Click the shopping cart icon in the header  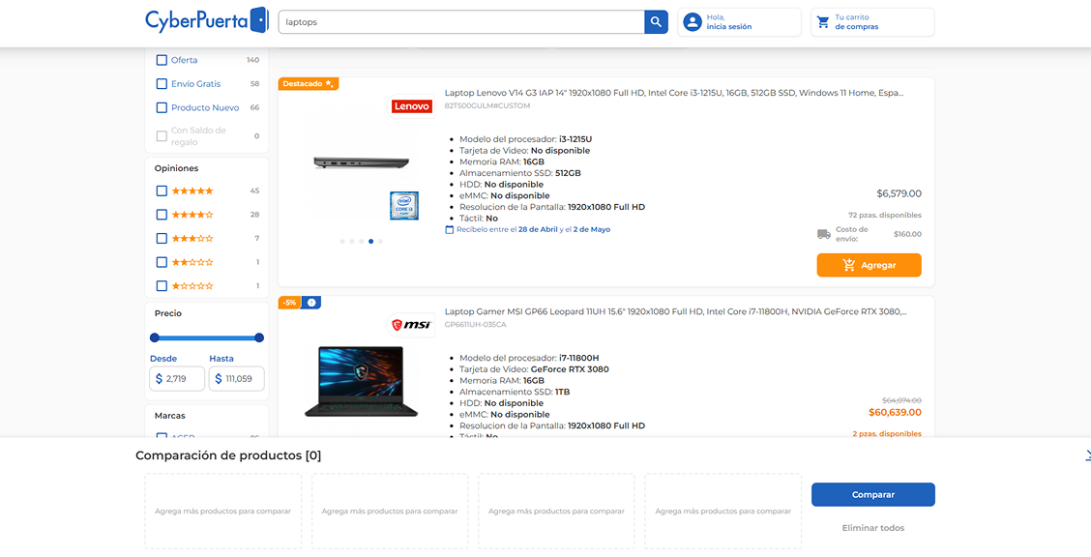821,21
